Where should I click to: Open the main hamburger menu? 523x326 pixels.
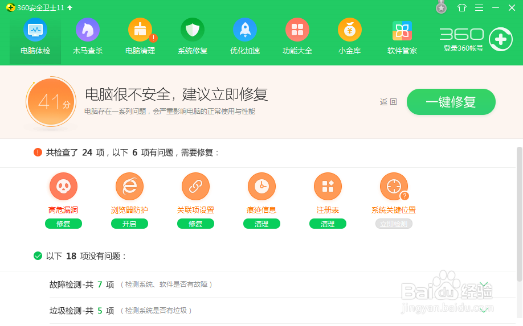point(479,7)
